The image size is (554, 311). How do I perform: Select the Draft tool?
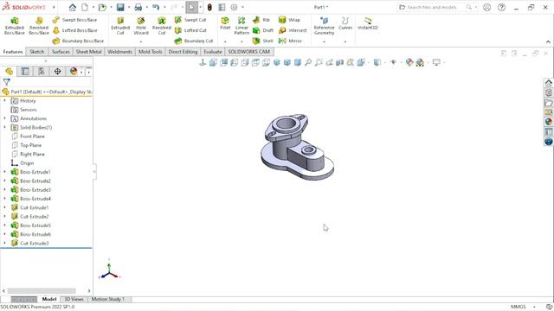[263, 30]
